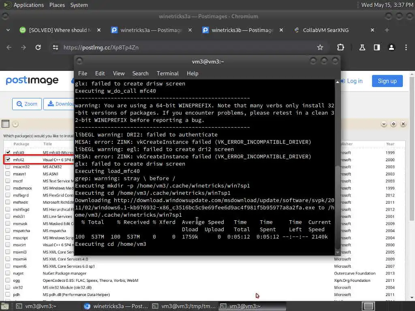This screenshot has height=311, width=415.
Task: Click the down-chevron icon in image titlebar
Action: pos(384,124)
